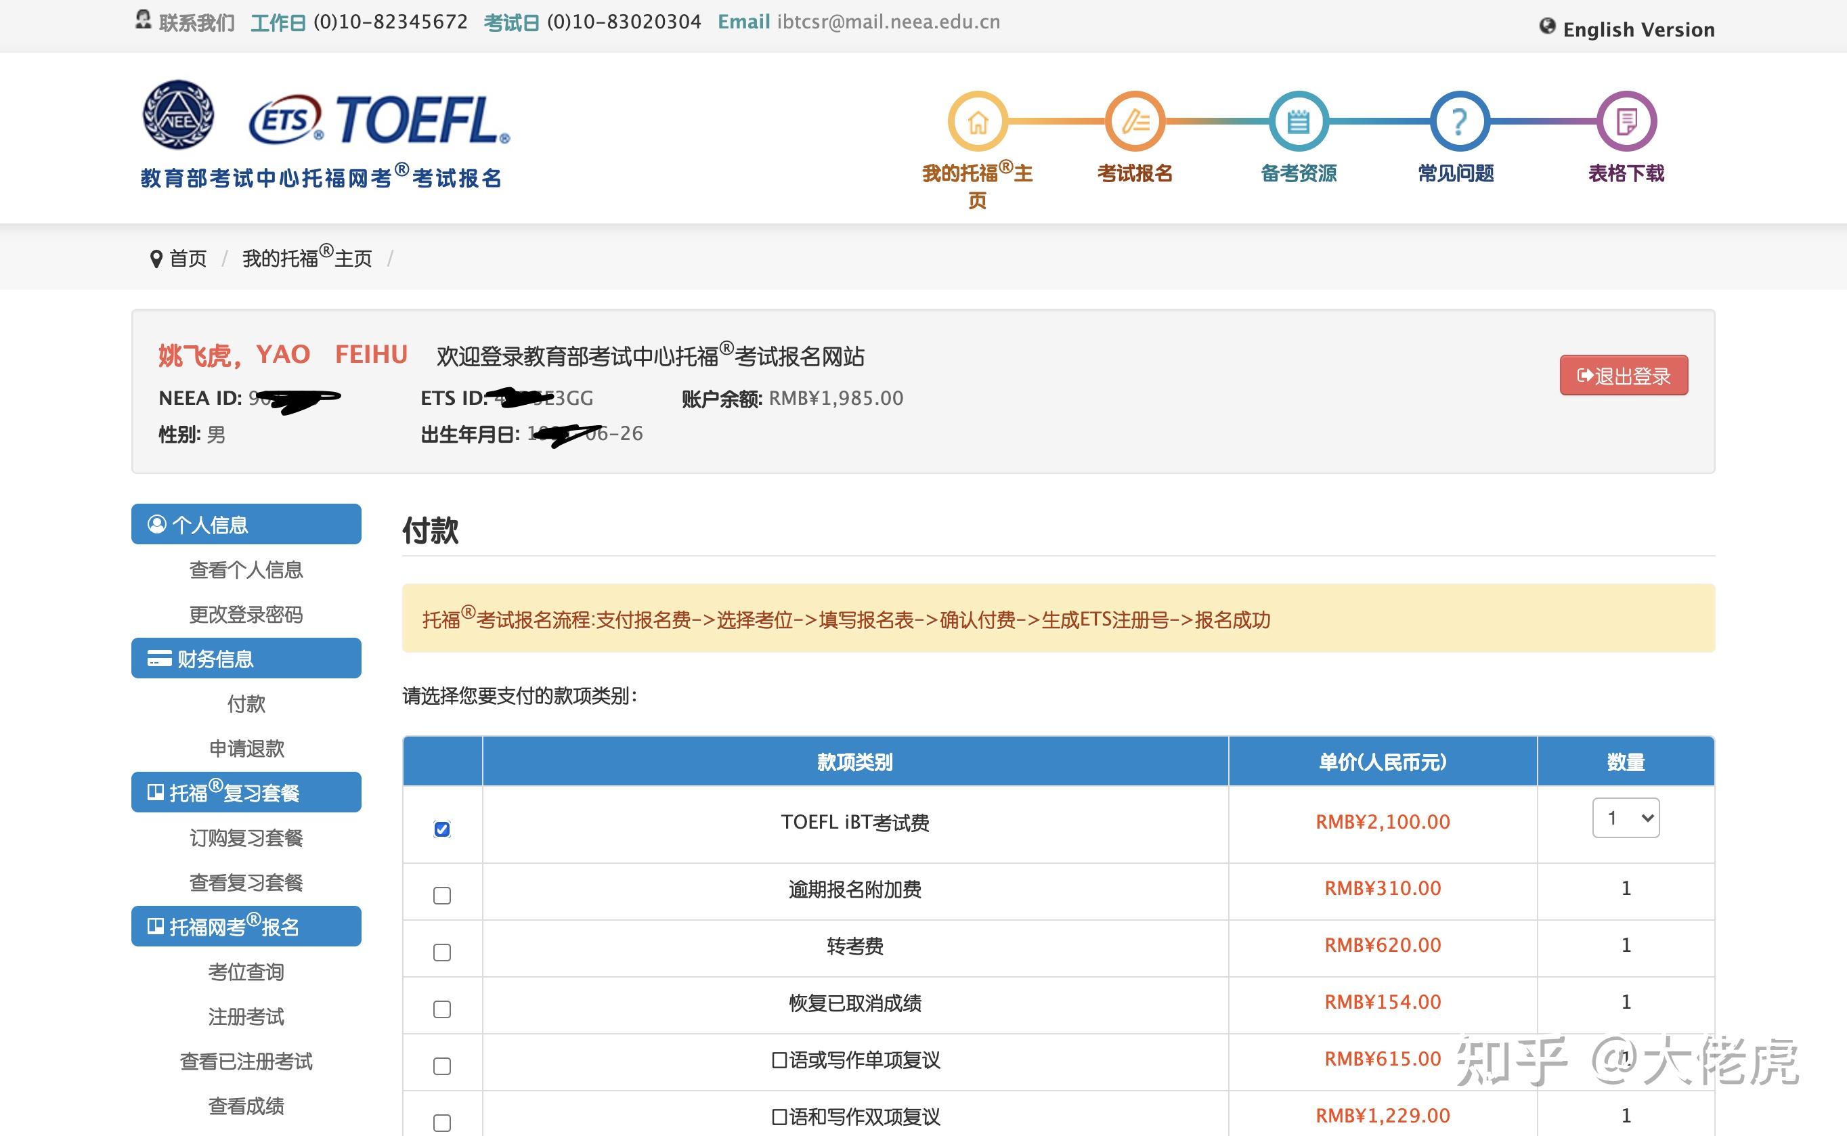
Task: Uncheck the TOEFL iBT考试费 checkbox
Action: (442, 829)
